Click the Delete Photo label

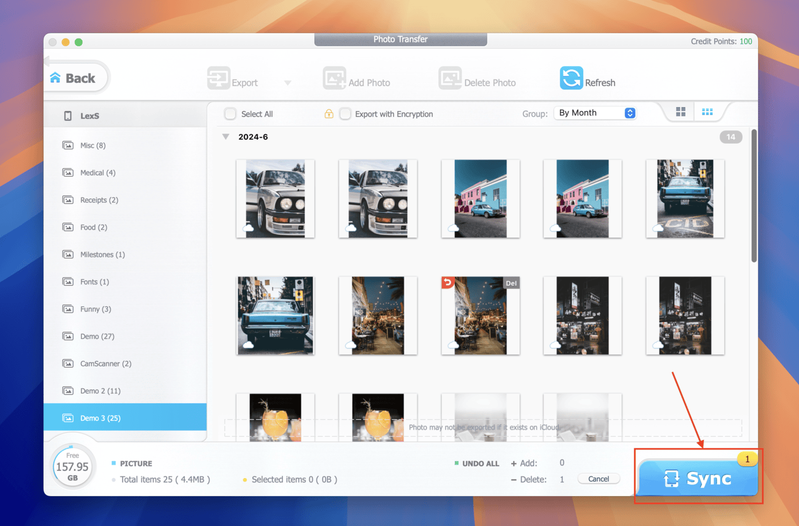[490, 83]
